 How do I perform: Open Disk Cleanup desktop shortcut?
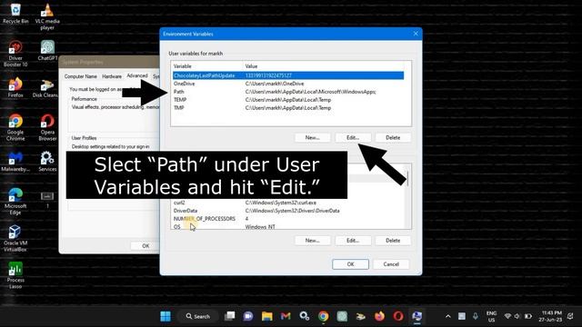pyautogui.click(x=45, y=88)
